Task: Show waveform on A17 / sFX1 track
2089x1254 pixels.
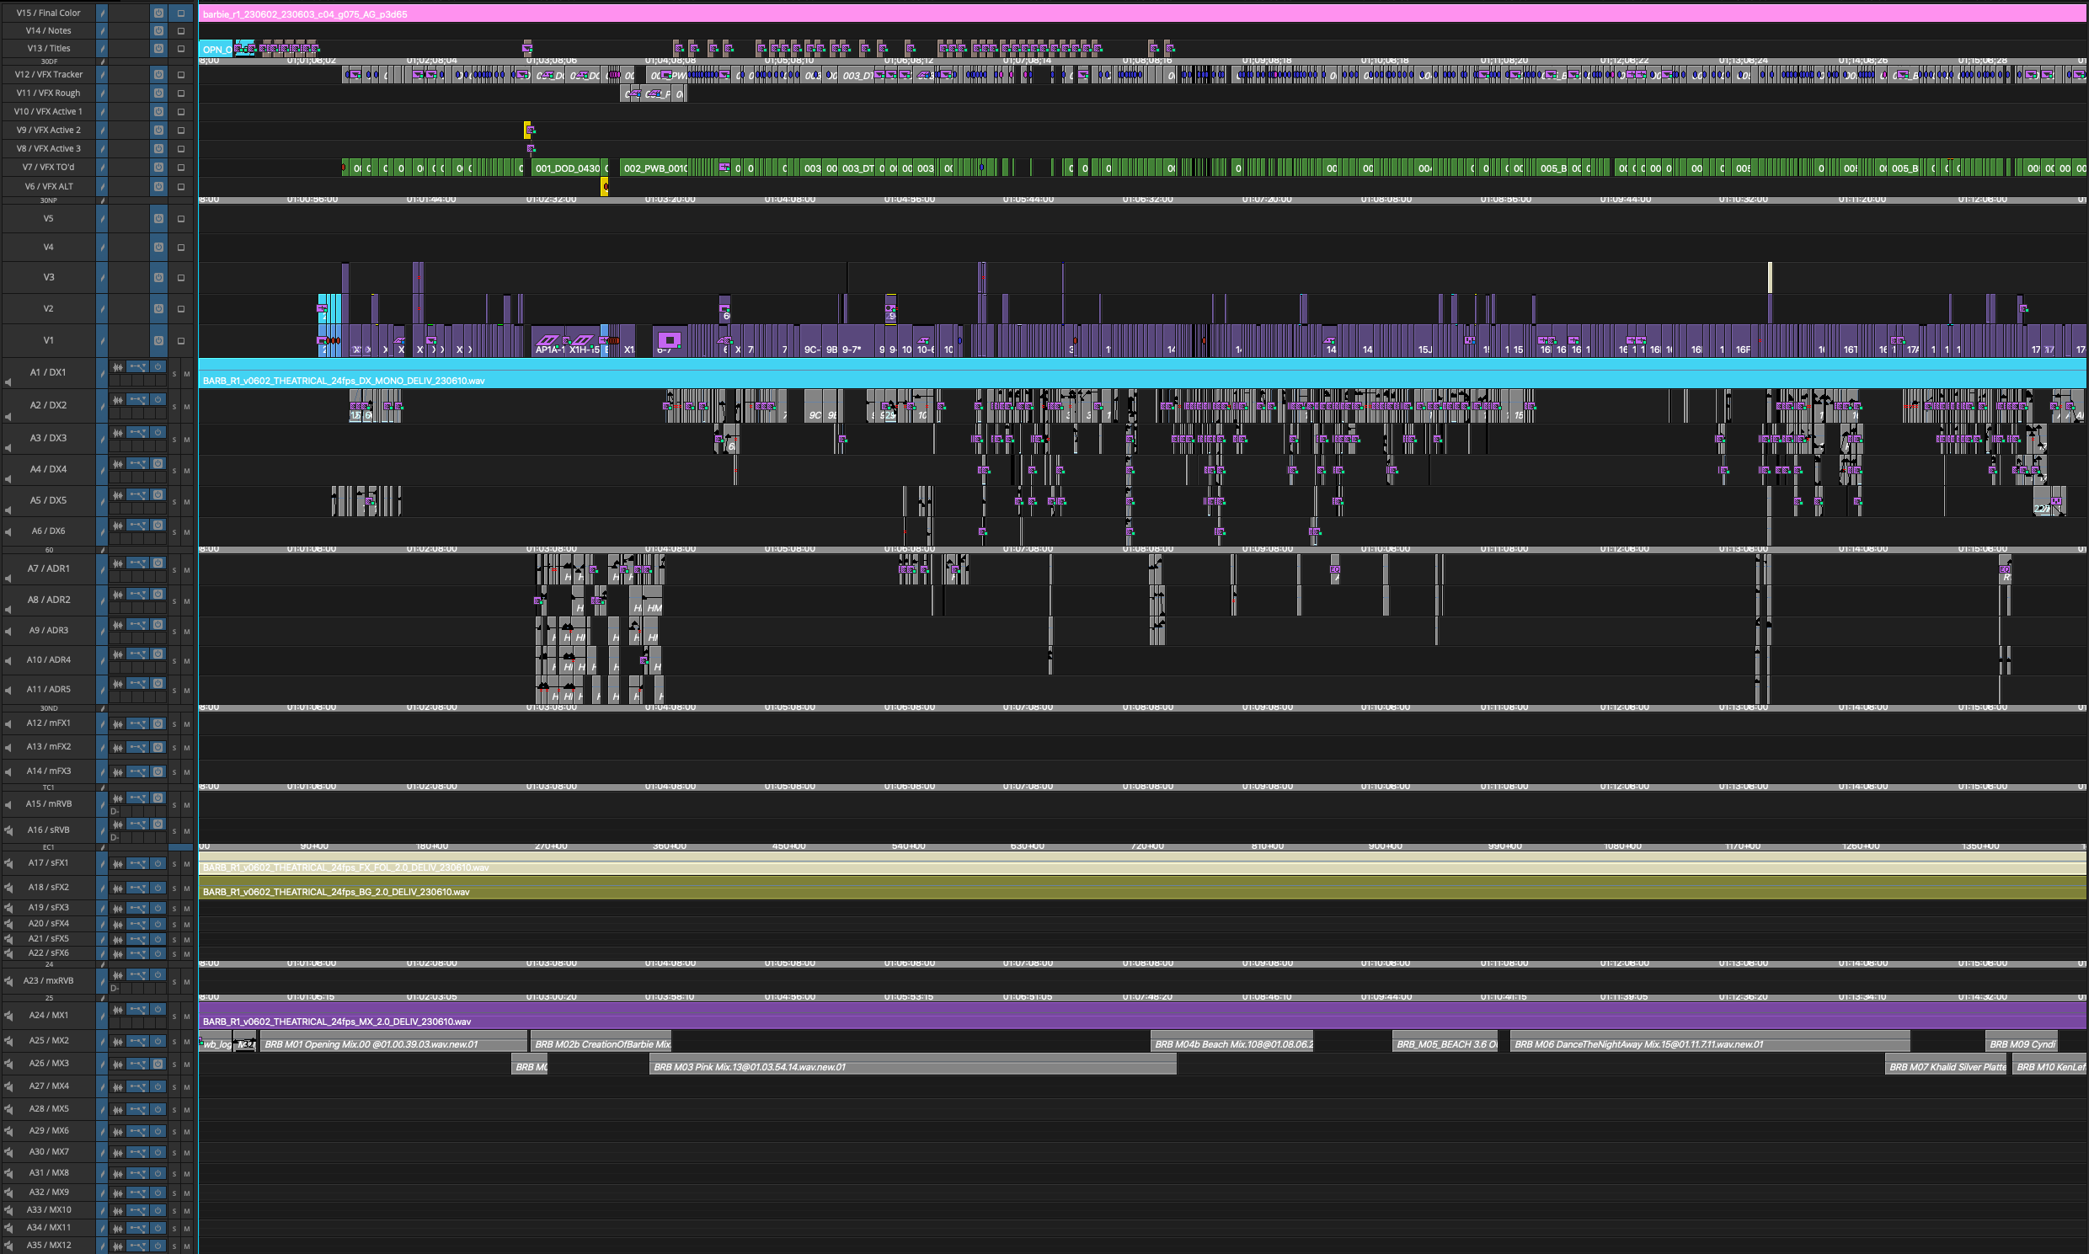Action: [117, 863]
